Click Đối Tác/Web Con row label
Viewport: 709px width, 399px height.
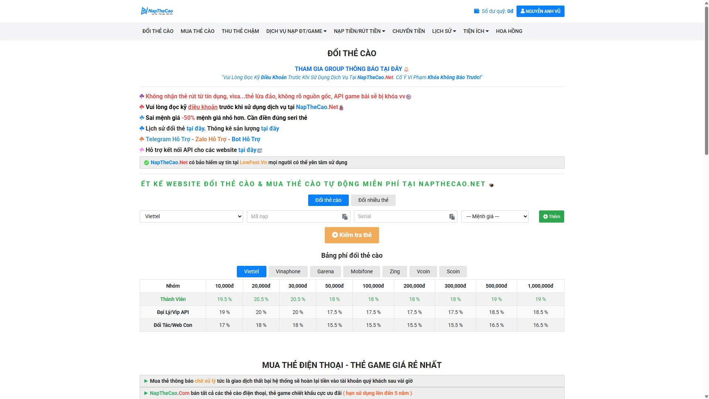pyautogui.click(x=173, y=325)
